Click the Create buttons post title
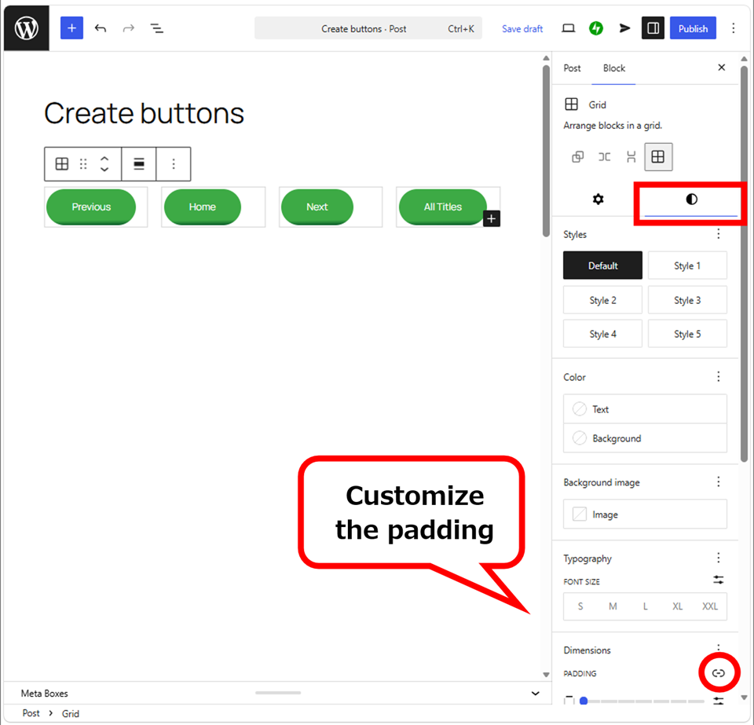Image resolution: width=754 pixels, height=725 pixels. pyautogui.click(x=145, y=113)
